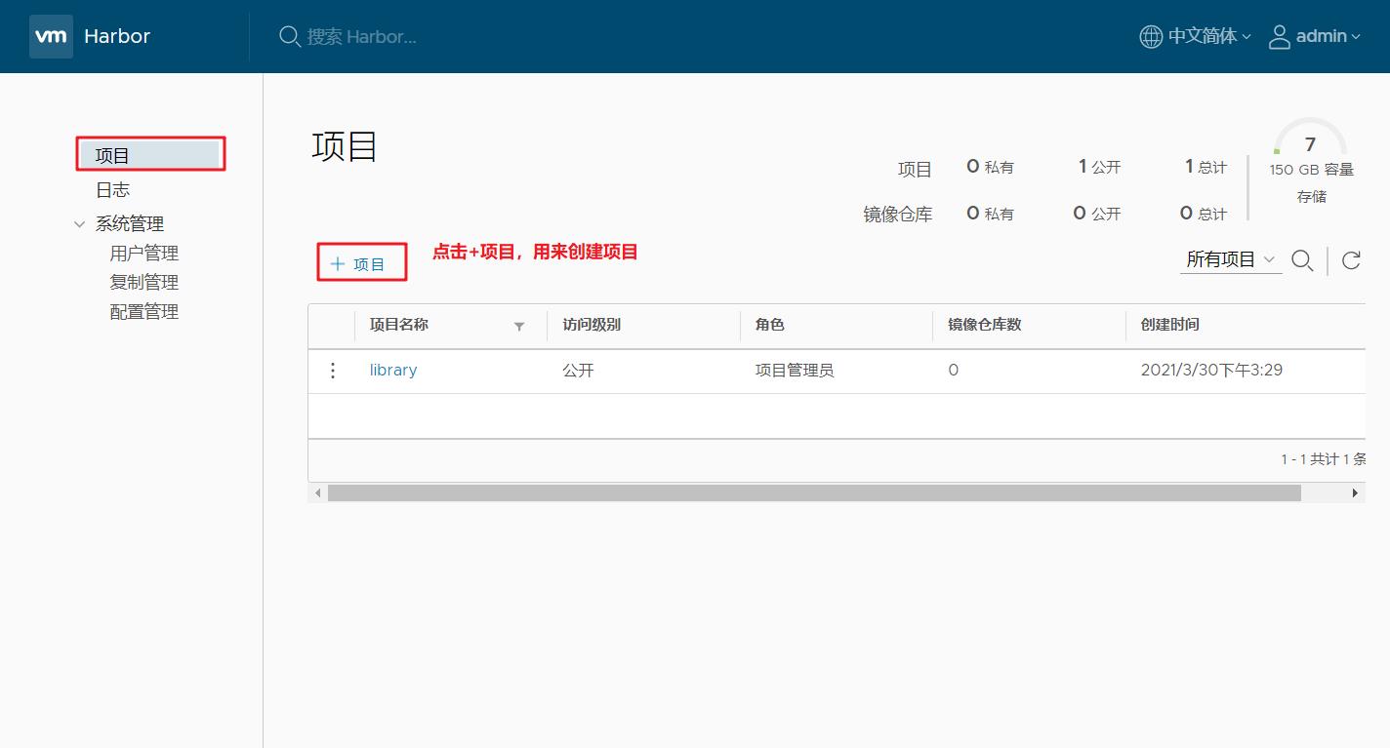Open 复制管理 in the sidebar

144,283
